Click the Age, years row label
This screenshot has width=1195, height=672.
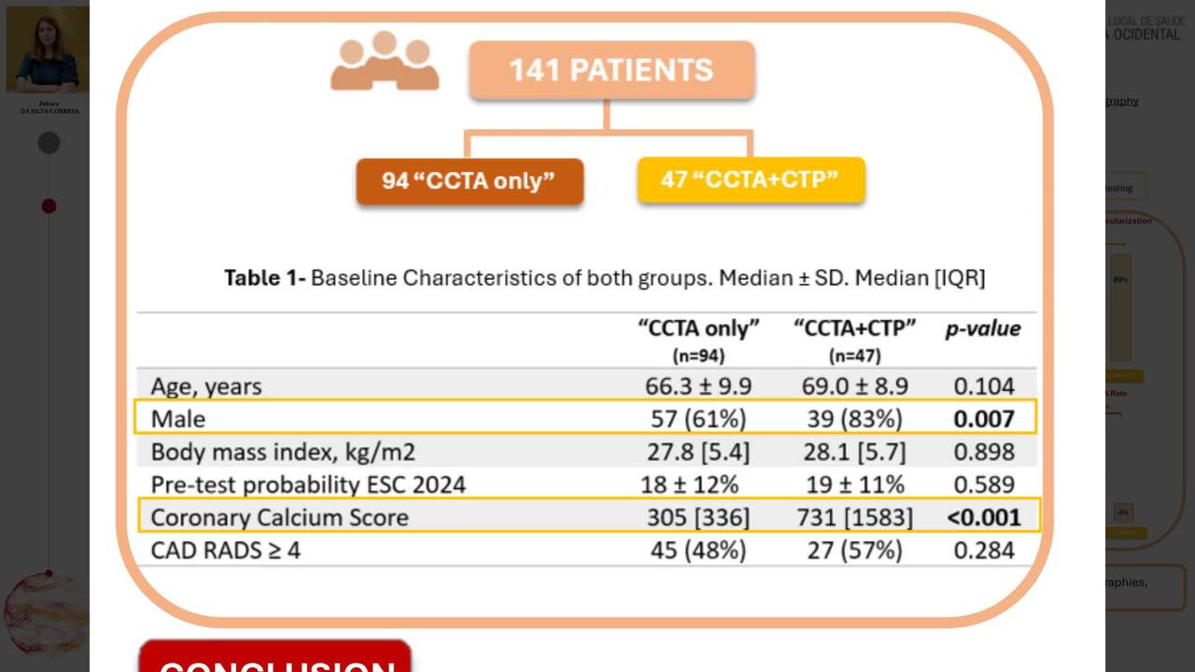tap(206, 386)
